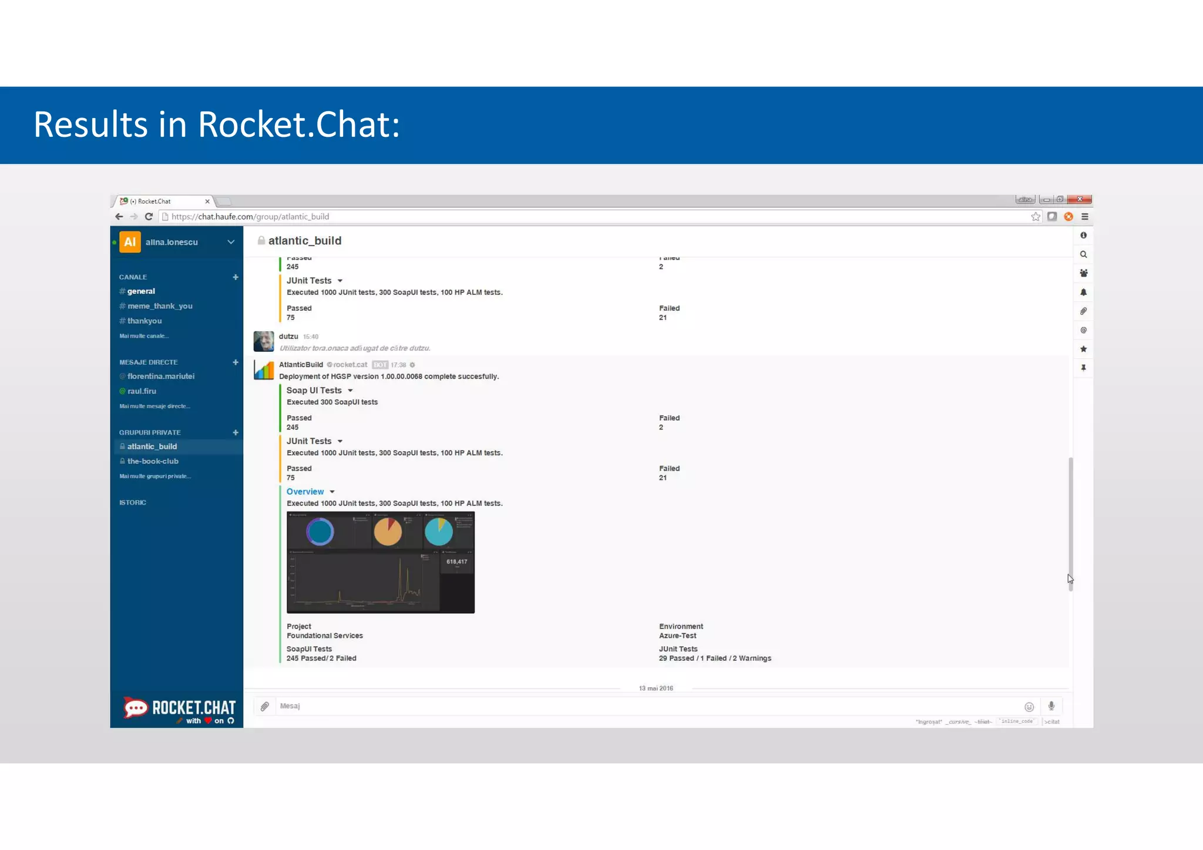Open a new browser tab
The width and height of the screenshot is (1203, 850).
224,201
